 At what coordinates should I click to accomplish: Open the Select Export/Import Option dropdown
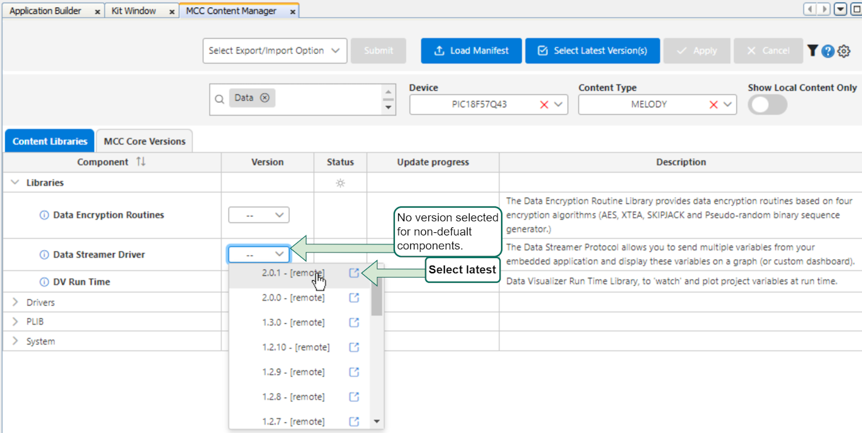click(x=274, y=50)
